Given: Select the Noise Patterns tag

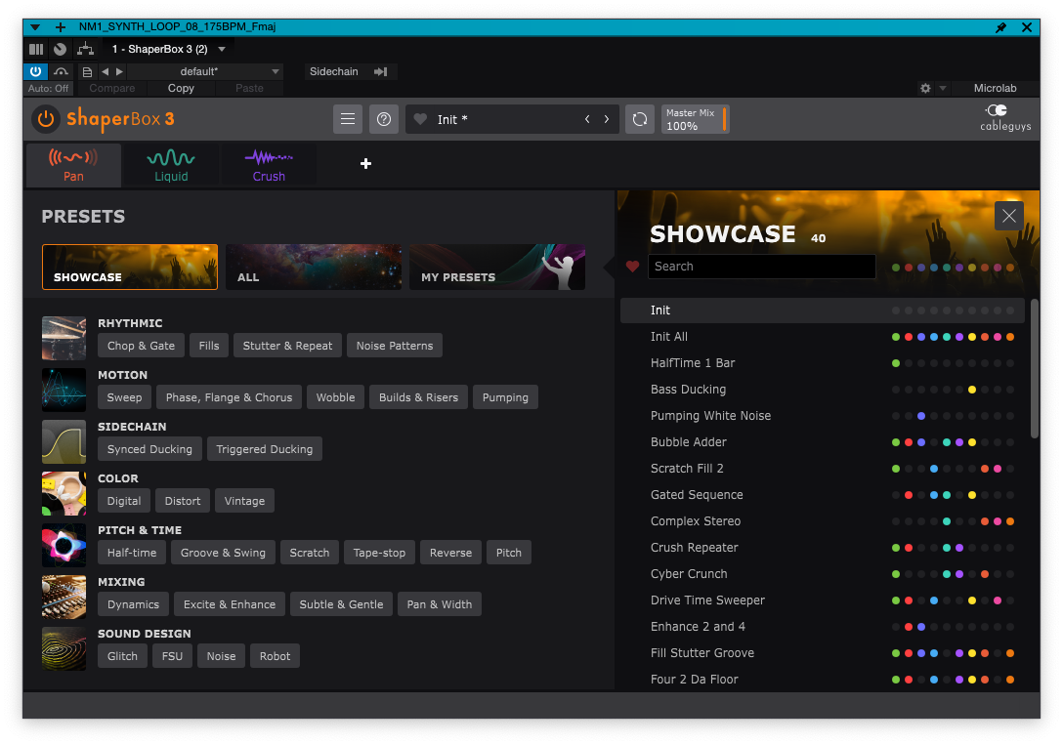Looking at the screenshot, I should [x=395, y=346].
